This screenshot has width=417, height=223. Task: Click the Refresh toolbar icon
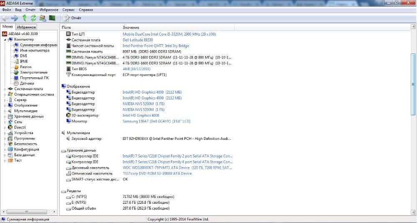tap(33, 18)
